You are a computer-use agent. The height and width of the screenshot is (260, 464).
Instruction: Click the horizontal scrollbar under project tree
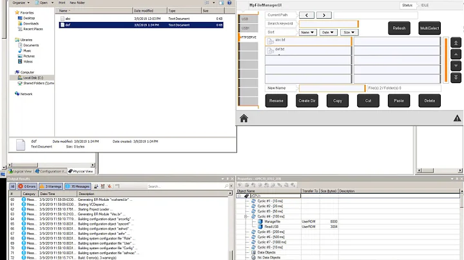pyautogui.click(x=52, y=165)
